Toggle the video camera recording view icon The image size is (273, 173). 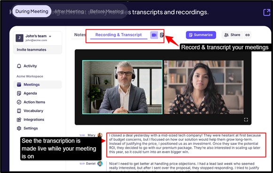pyautogui.click(x=154, y=35)
